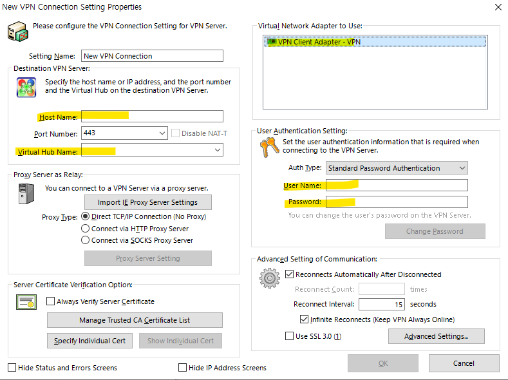The width and height of the screenshot is (508, 380).
Task: Focus the User Name field
Action: [x=397, y=185]
